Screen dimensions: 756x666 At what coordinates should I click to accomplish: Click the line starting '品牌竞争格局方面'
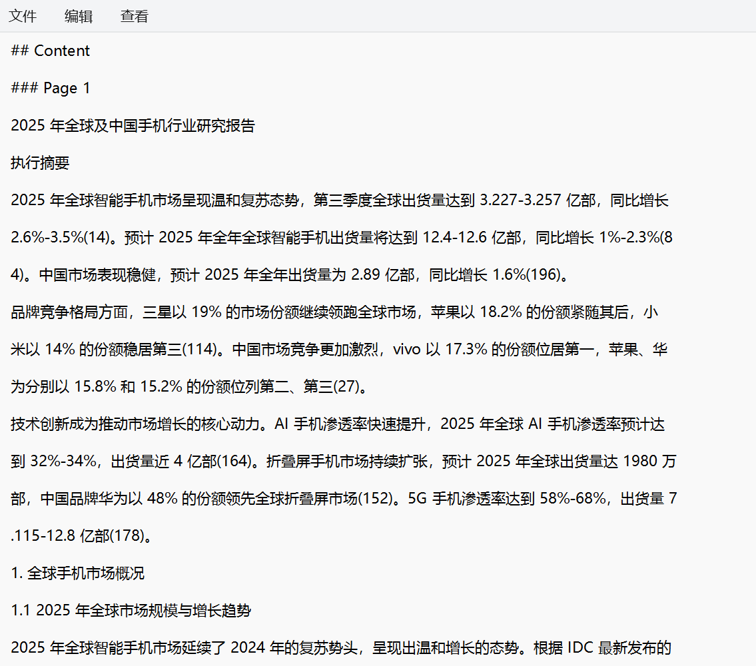pos(334,312)
